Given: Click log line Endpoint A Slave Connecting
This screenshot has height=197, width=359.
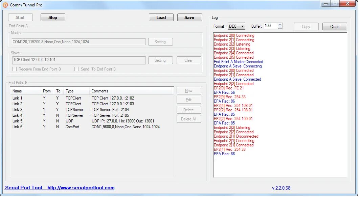Looking at the screenshot, I should tap(238, 66).
